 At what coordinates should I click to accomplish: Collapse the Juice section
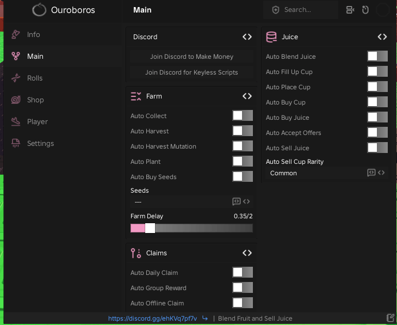click(382, 37)
